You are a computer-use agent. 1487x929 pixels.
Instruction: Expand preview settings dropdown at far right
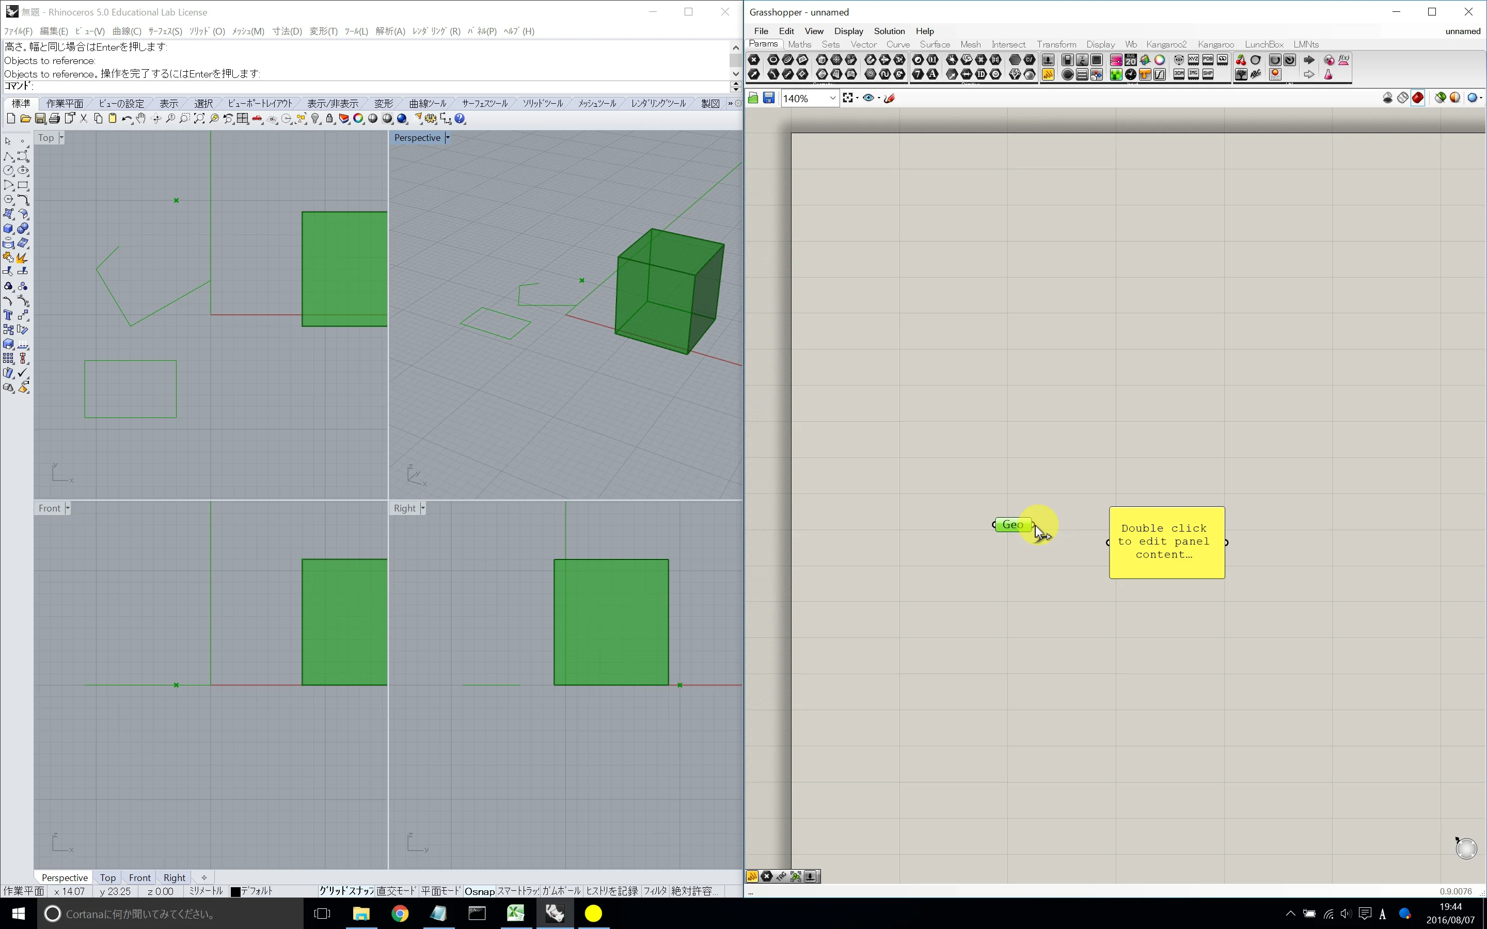[x=1481, y=98]
